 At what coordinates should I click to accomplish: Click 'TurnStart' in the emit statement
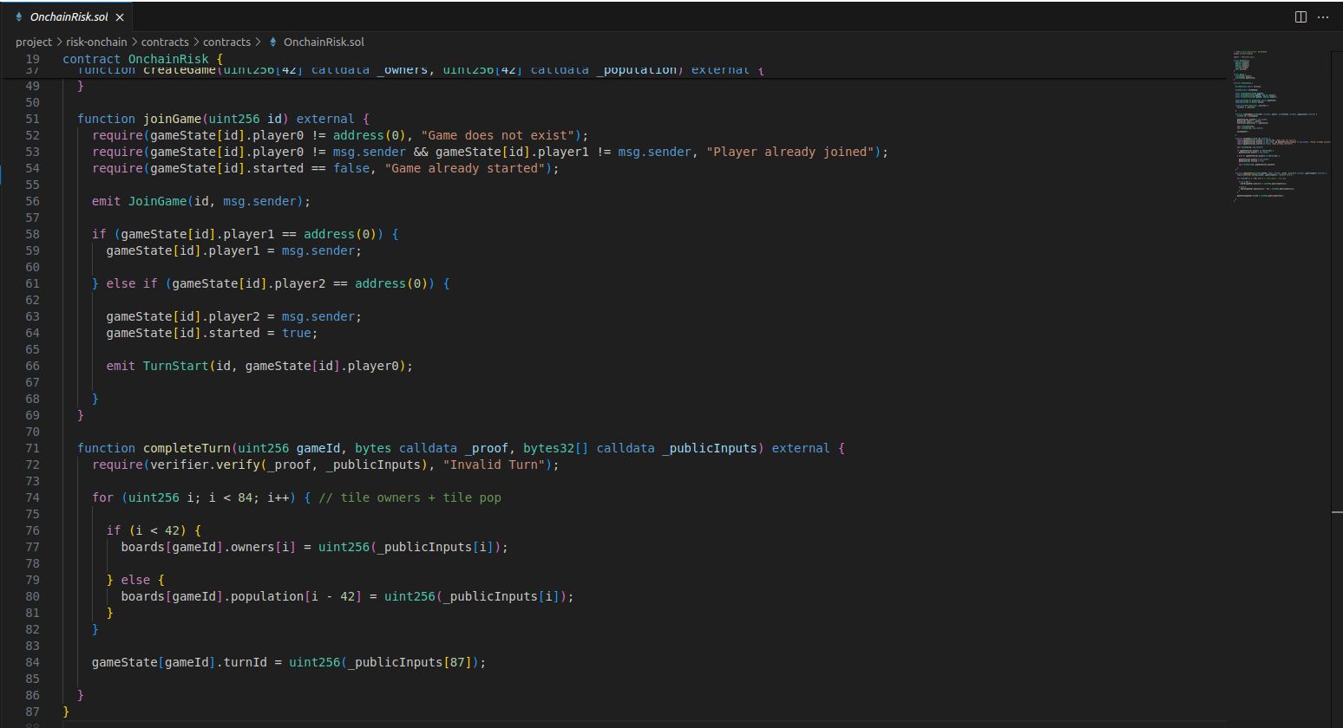click(175, 366)
